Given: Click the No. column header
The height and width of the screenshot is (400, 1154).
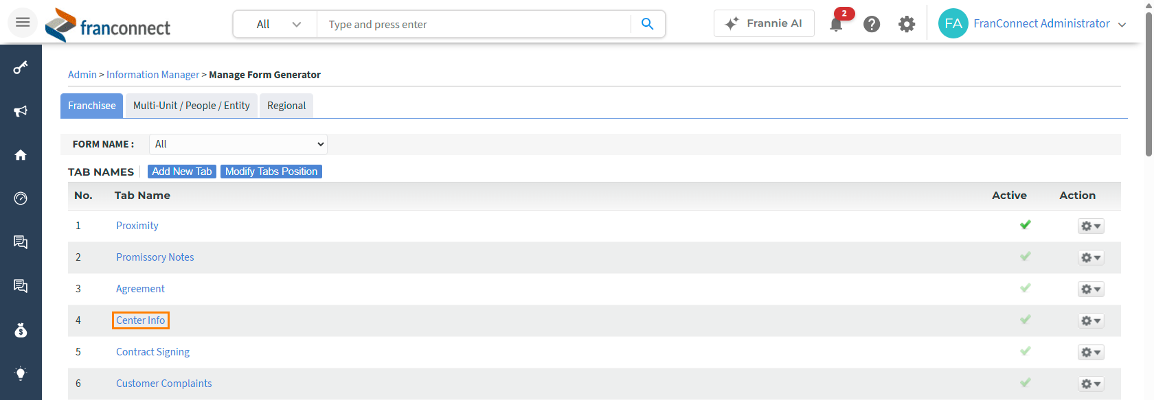Looking at the screenshot, I should point(83,196).
